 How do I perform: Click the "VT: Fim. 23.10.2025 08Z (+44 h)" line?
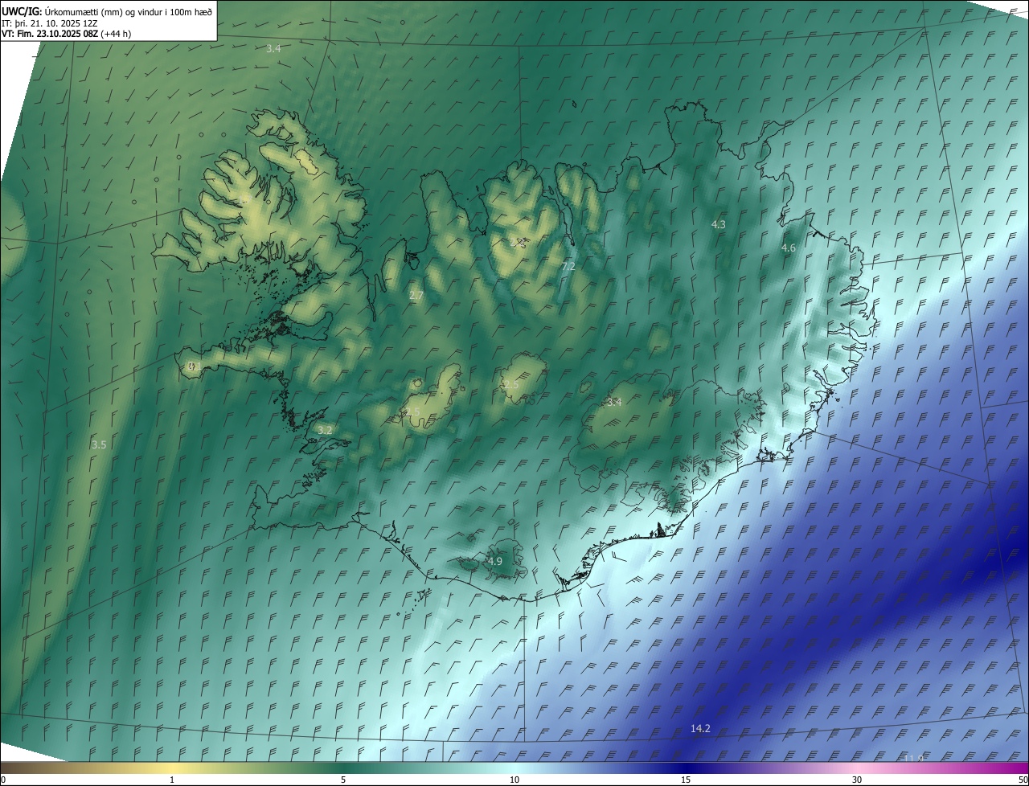click(x=67, y=34)
